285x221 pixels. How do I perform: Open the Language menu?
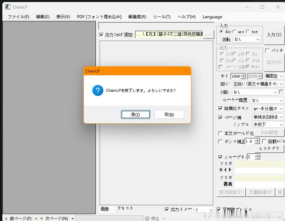[x=212, y=17]
